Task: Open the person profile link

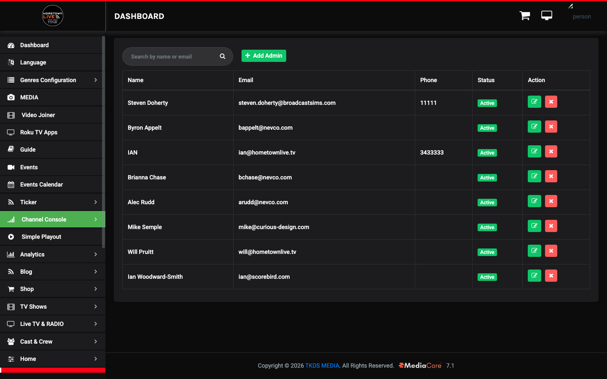Action: [x=582, y=17]
